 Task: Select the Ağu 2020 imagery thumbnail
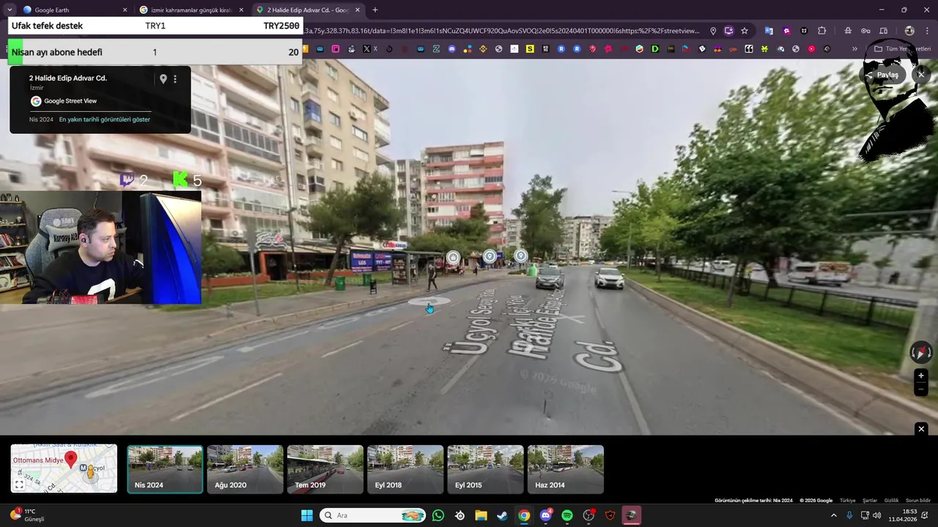(245, 469)
